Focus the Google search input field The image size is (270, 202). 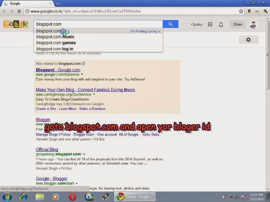(98, 24)
